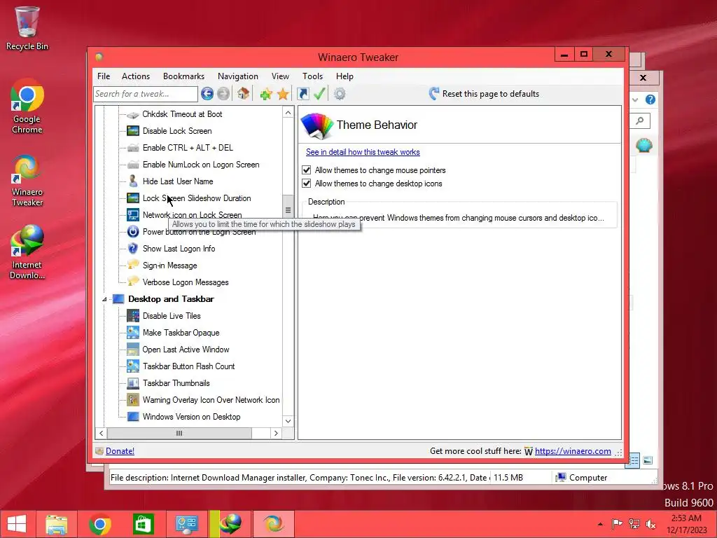Viewport: 717px width, 538px height.
Task: Click the Forward navigation arrow in toolbar
Action: point(223,94)
